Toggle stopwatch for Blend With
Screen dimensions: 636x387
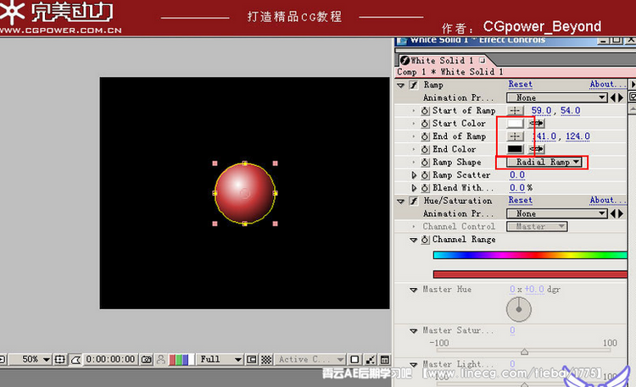pyautogui.click(x=425, y=188)
